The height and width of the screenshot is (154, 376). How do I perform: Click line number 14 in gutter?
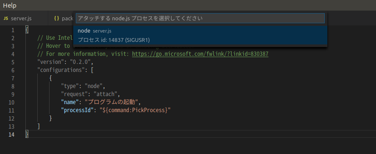(11, 135)
